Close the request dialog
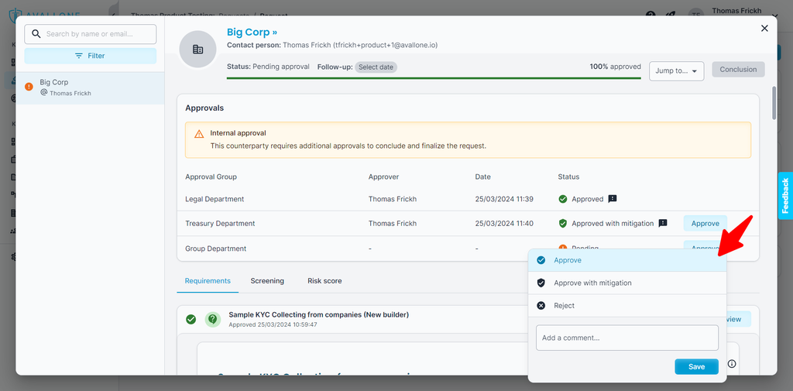 coord(764,29)
